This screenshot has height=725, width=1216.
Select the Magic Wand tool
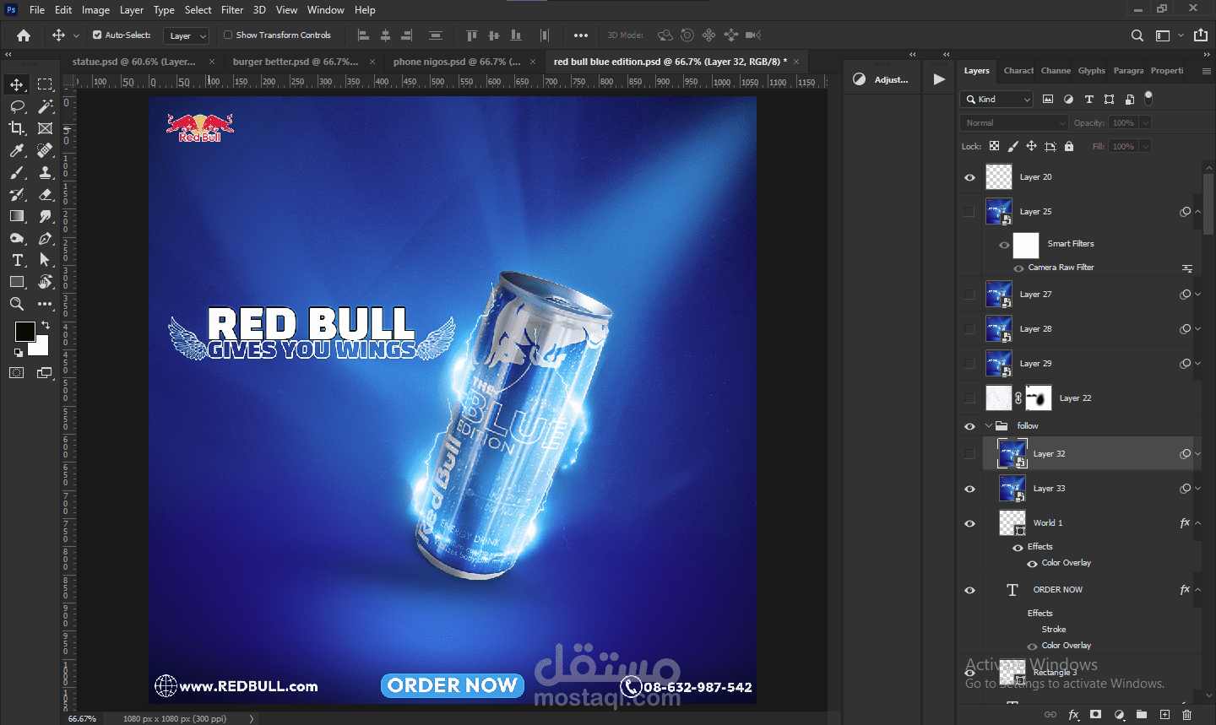click(45, 106)
